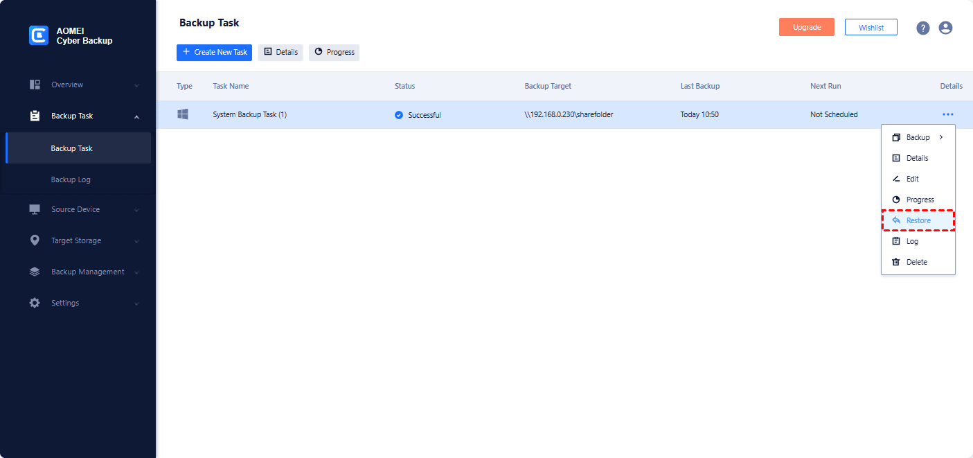The image size is (973, 458).
Task: Collapse the Backup Task section chevron
Action: [136, 116]
